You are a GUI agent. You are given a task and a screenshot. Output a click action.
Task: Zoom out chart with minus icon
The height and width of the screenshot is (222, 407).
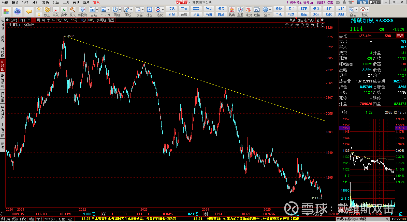(x=323, y=25)
